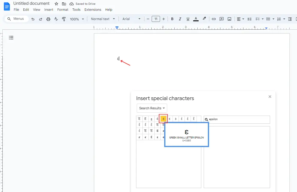
Task: Insert an image
Action: [x=229, y=19]
